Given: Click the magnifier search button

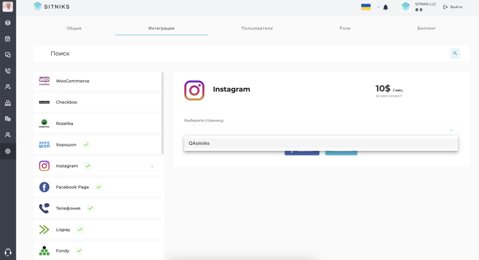Looking at the screenshot, I should 455,54.
